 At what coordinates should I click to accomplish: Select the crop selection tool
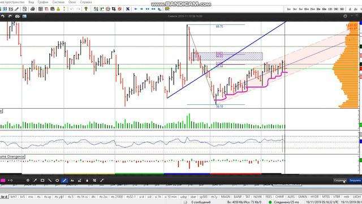pyautogui.click(x=94, y=180)
